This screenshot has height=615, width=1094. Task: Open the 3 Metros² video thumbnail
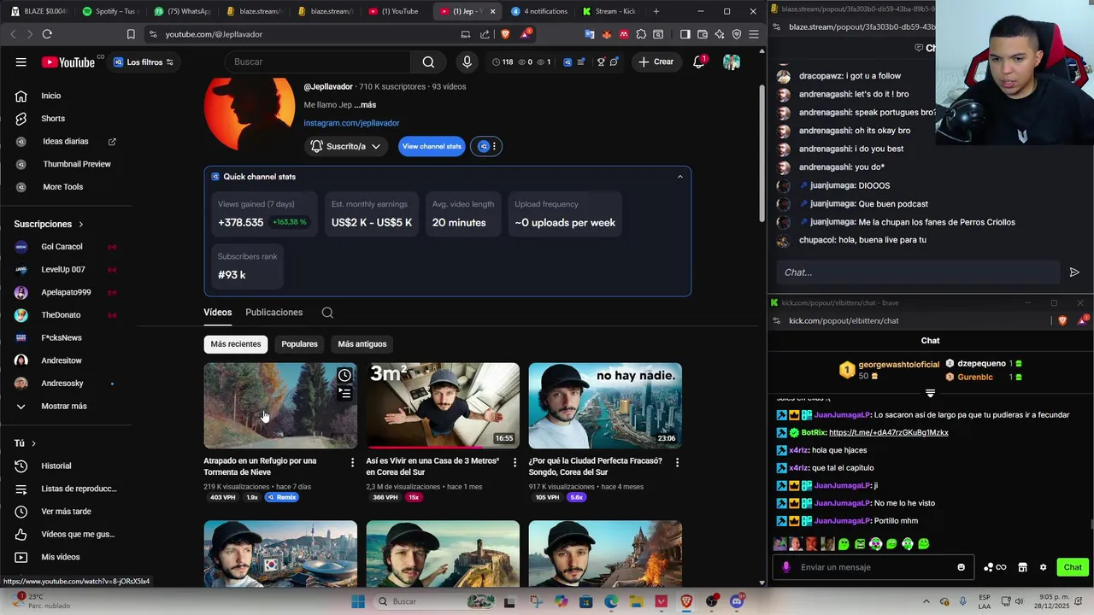click(443, 406)
